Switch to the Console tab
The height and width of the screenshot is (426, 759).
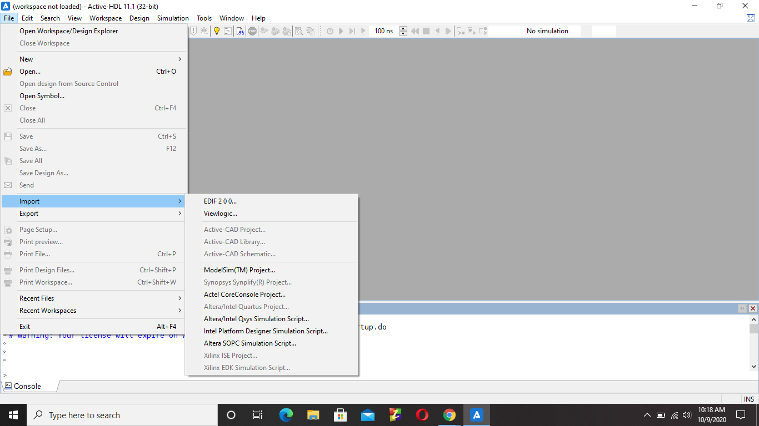(x=29, y=386)
